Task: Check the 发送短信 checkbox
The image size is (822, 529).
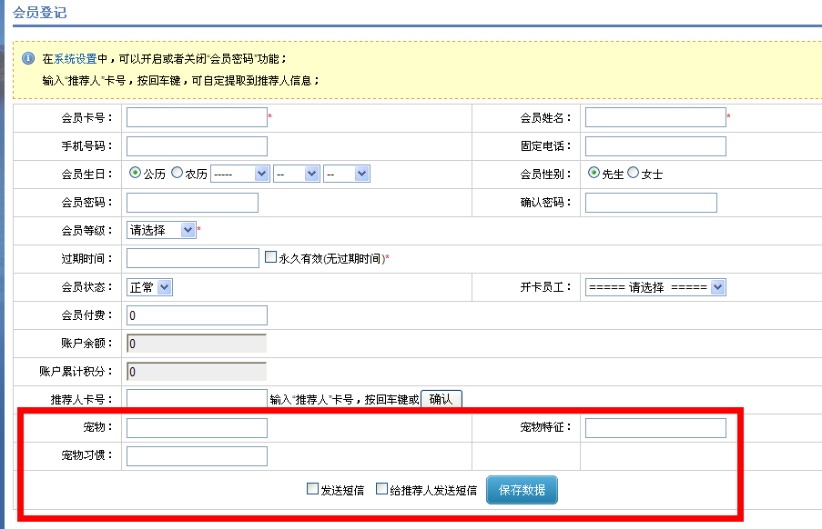Action: [312, 489]
